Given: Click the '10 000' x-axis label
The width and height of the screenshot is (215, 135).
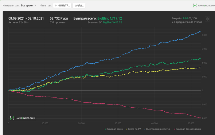Looking at the screenshot, I should [45, 123].
